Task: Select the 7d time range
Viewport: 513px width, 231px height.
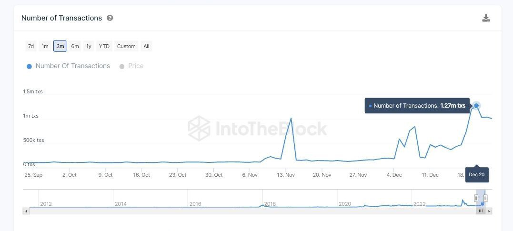Action: (x=31, y=46)
